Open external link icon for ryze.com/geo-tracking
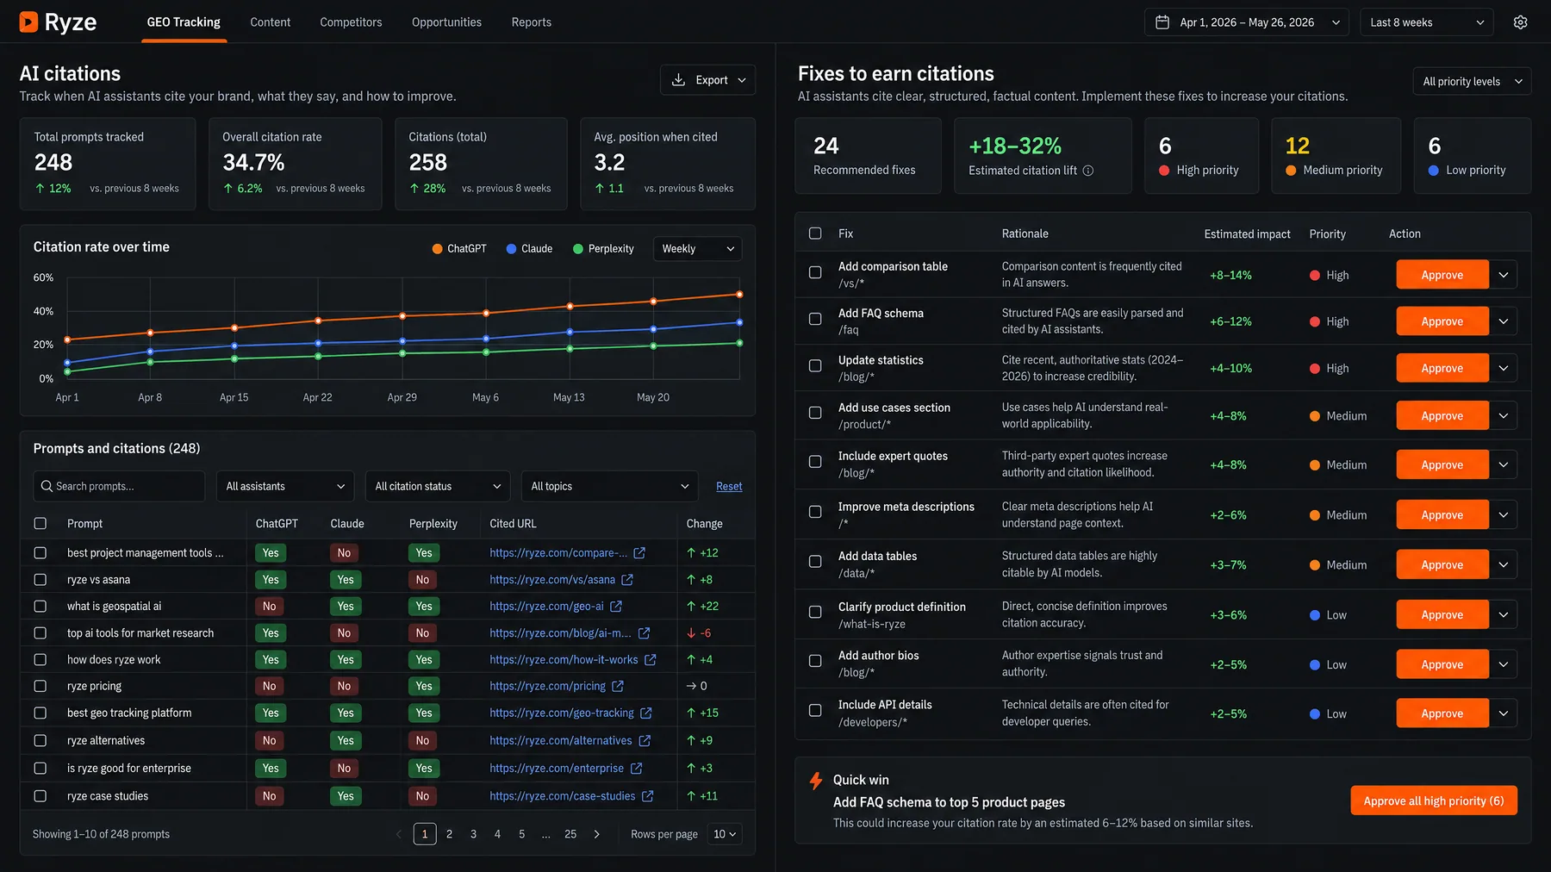The image size is (1551, 872). (646, 713)
